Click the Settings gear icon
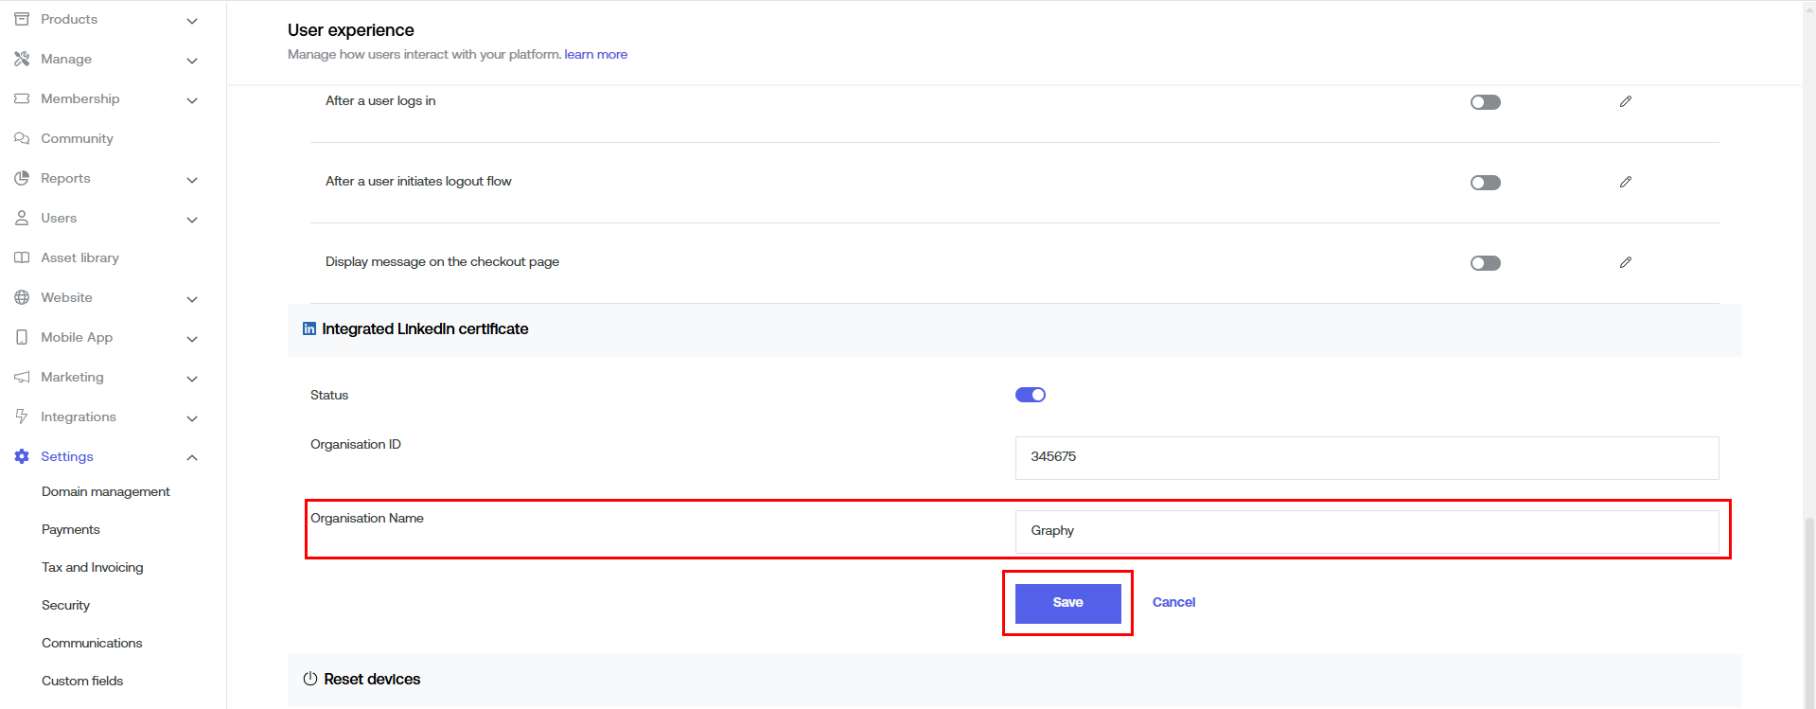Viewport: 1816px width, 709px height. pos(22,456)
